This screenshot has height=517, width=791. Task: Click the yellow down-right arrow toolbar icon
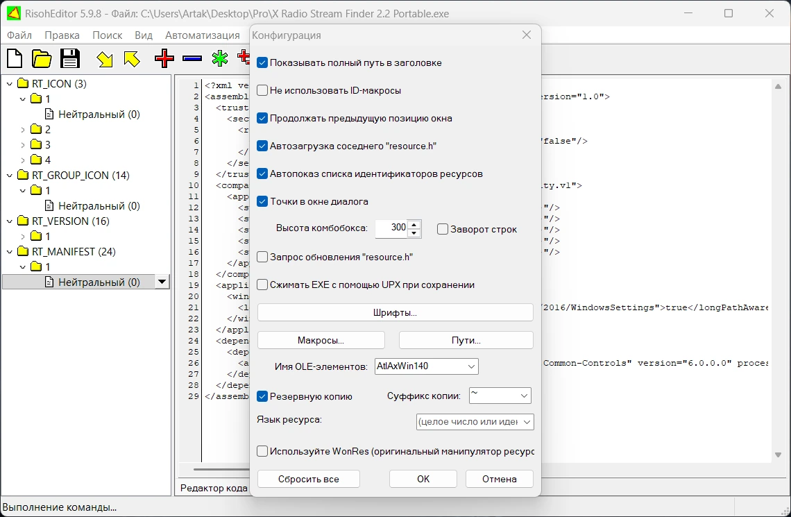click(105, 59)
